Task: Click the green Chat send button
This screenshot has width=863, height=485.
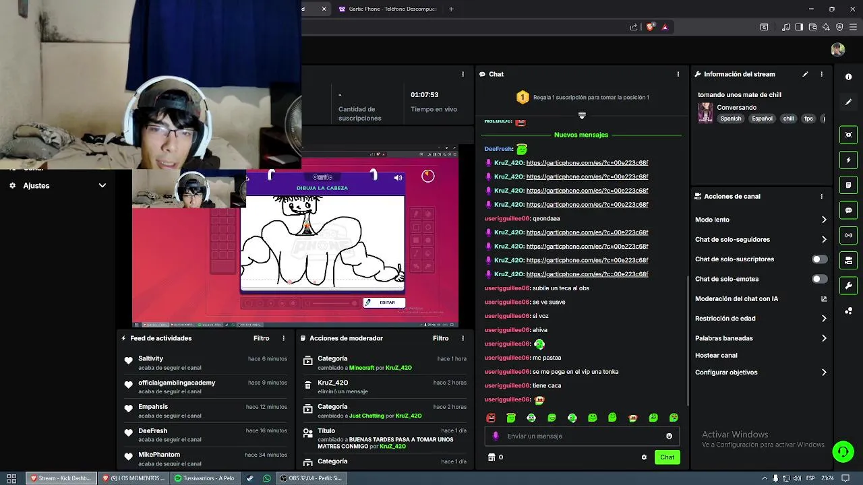Action: click(667, 457)
